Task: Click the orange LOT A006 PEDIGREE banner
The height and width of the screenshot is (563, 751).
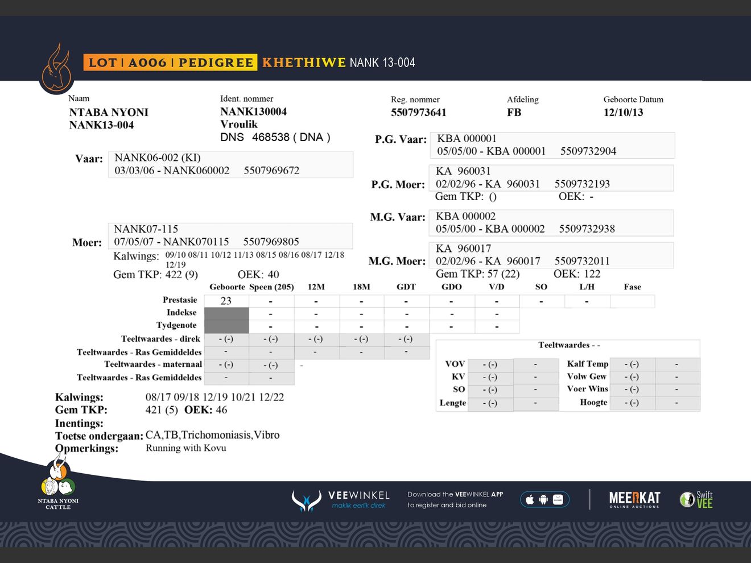Action: tap(170, 63)
